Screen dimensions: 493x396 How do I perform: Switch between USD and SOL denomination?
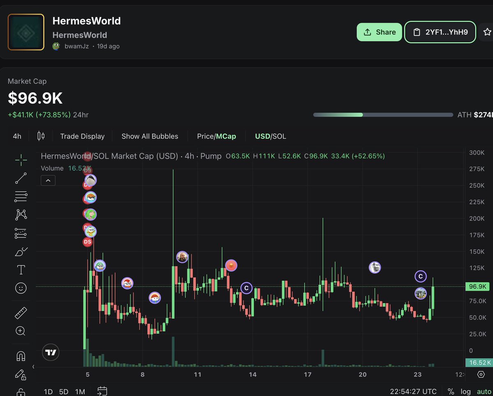click(x=271, y=136)
